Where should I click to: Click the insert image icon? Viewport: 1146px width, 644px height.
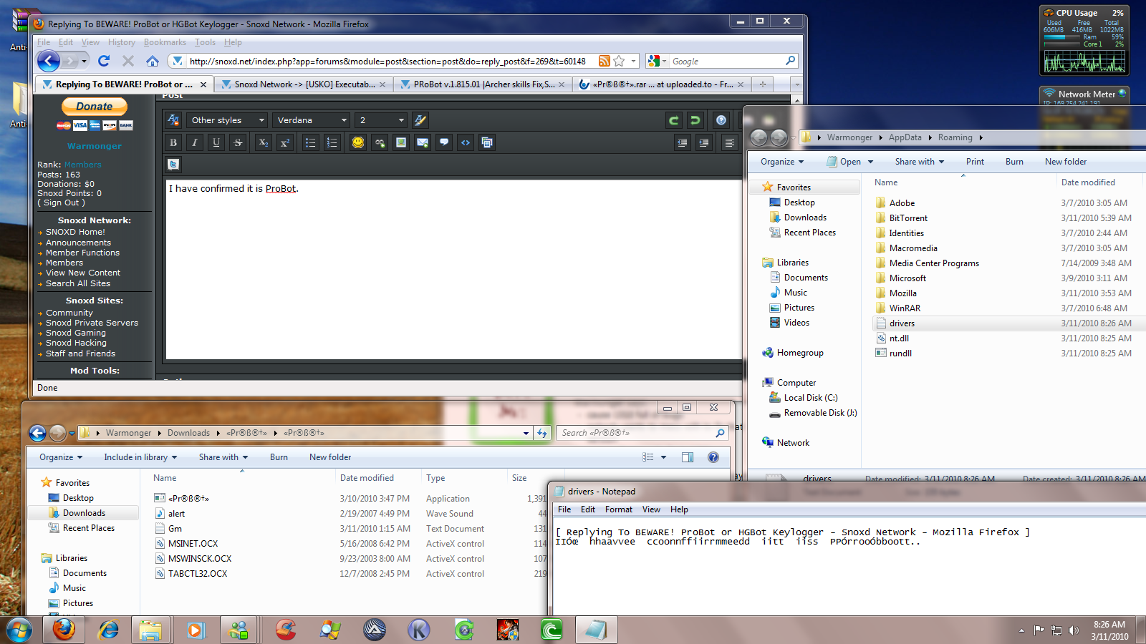[401, 142]
